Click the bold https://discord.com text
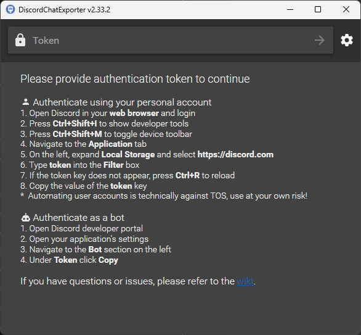Image resolution: width=361 pixels, height=335 pixels. coord(235,154)
